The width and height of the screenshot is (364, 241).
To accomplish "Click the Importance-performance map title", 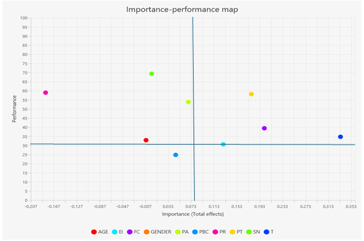I will coord(182,9).
